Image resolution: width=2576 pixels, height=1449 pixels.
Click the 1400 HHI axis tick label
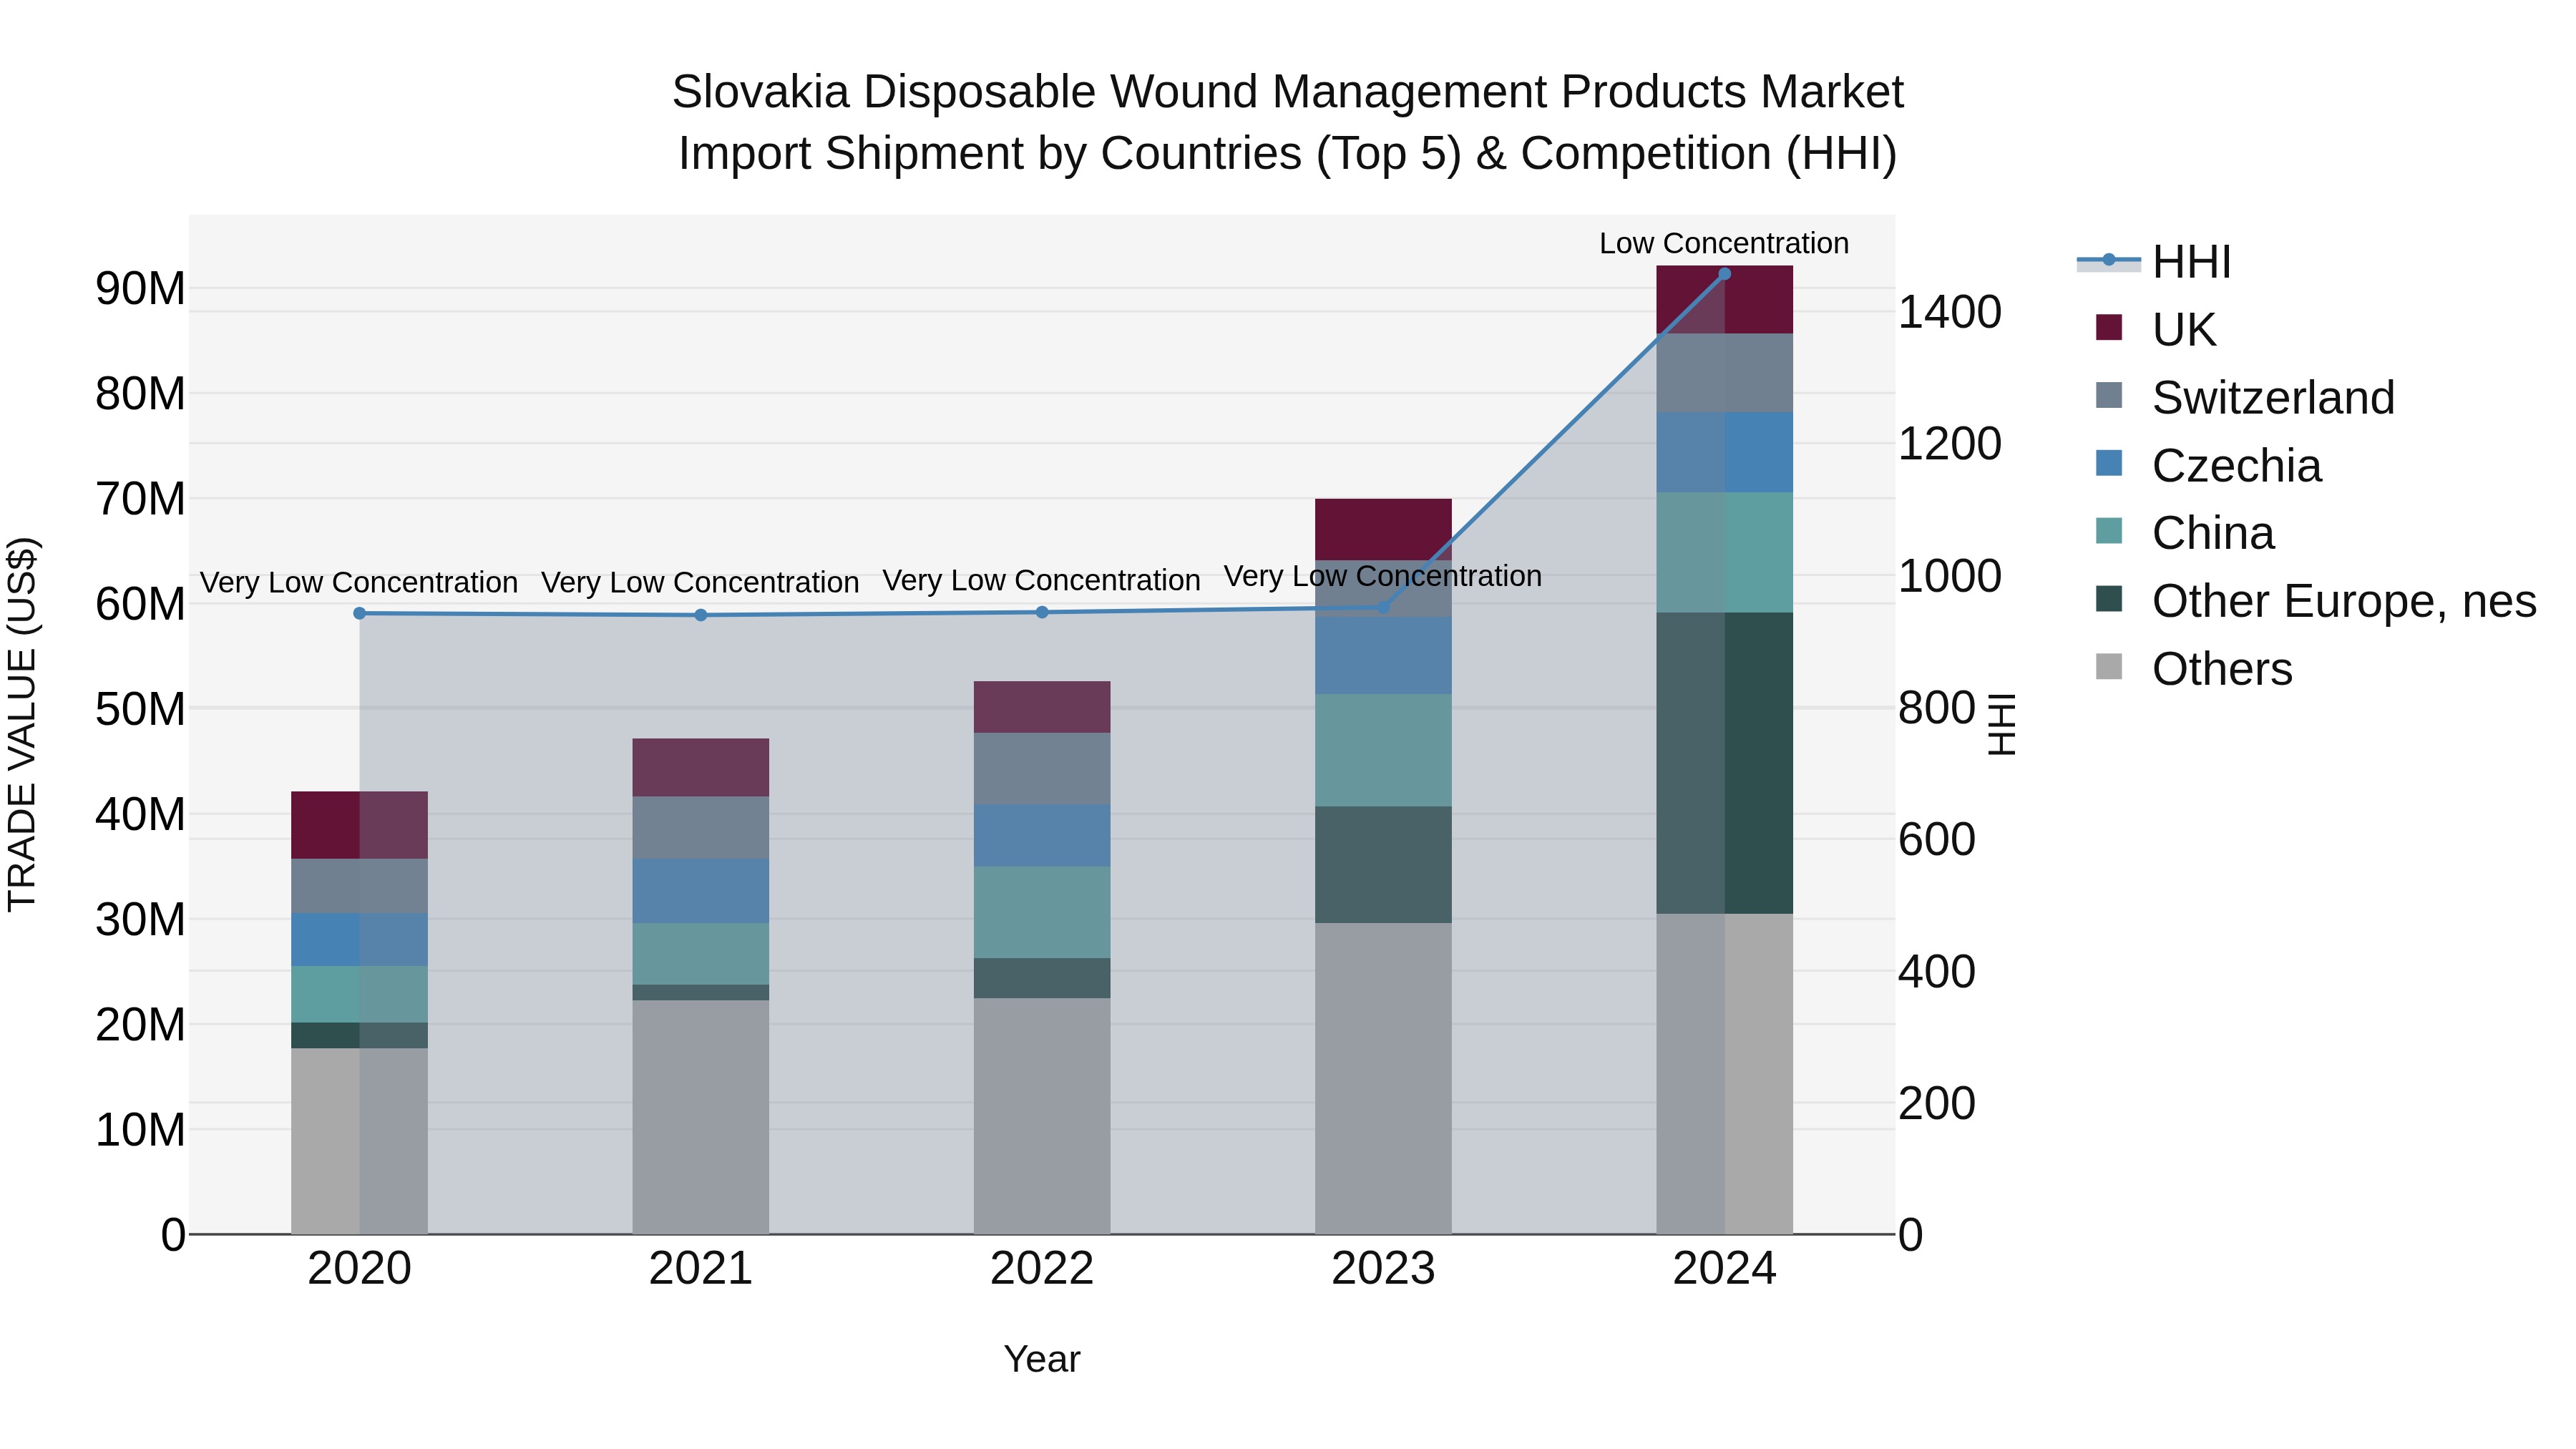coord(1950,312)
